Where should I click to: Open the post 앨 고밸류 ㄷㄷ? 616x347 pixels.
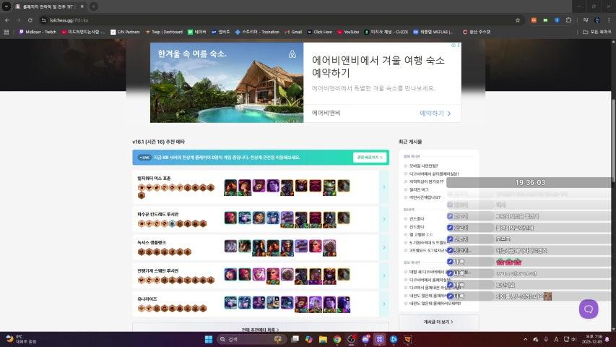pyautogui.click(x=421, y=234)
